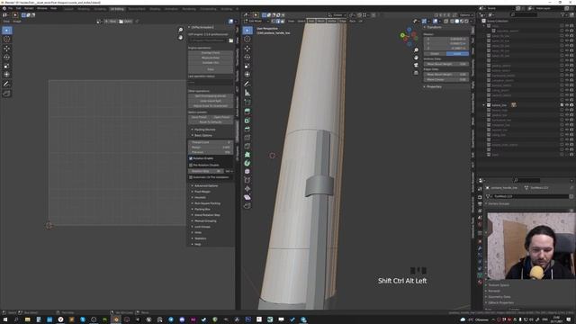Select the Bevel tool
The image size is (576, 324).
pyautogui.click(x=247, y=129)
